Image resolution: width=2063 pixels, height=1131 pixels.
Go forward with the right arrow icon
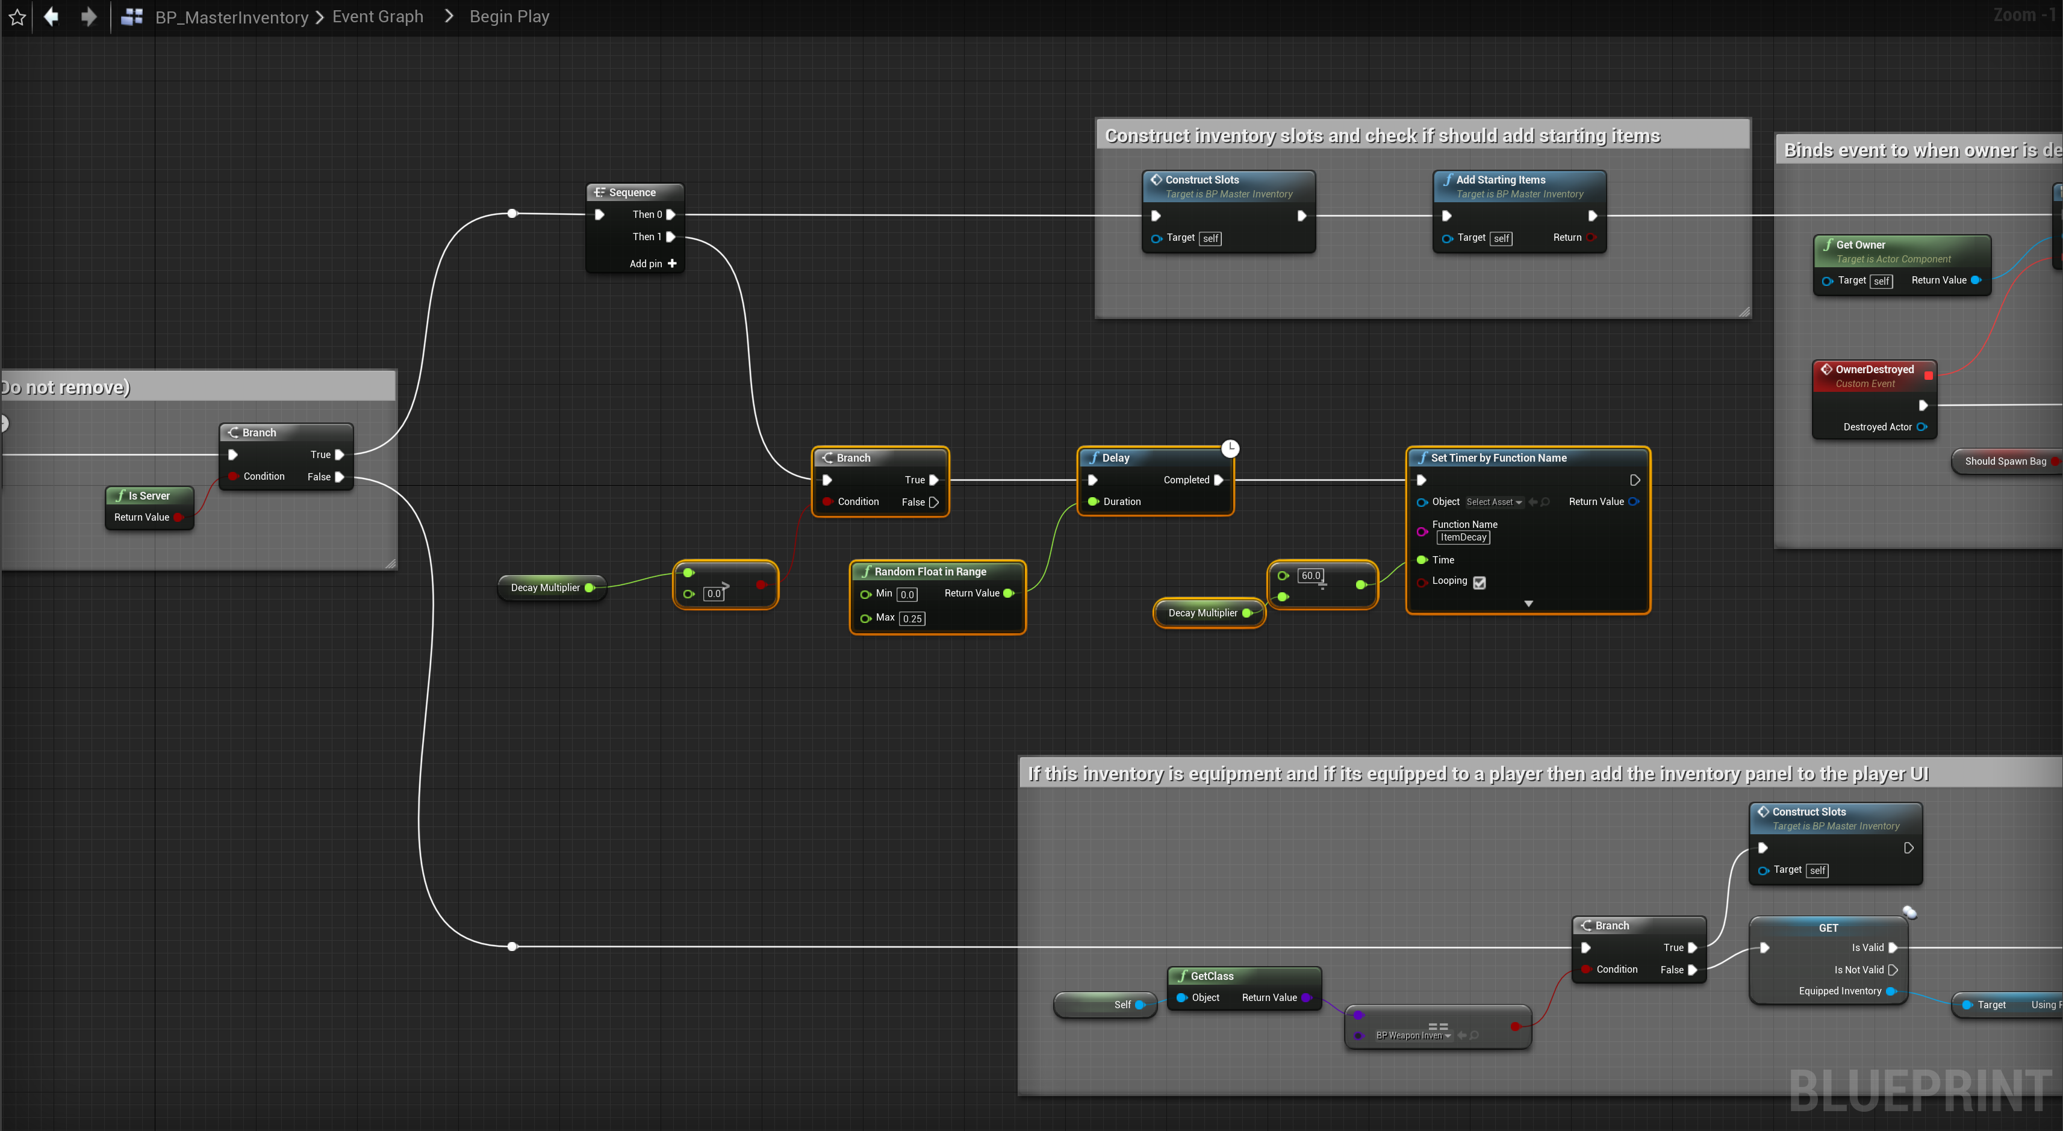click(89, 17)
